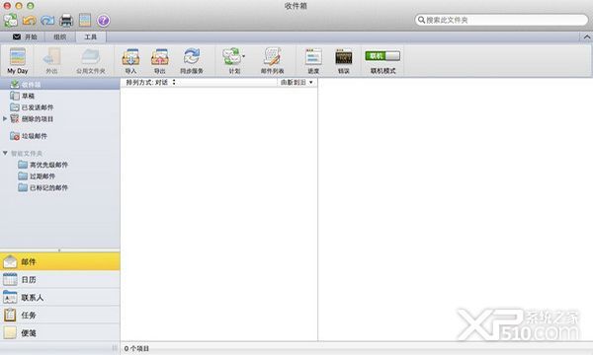Screen dimensions: 593x355
Task: Switch to 联系人 contacts view
Action: coord(59,297)
